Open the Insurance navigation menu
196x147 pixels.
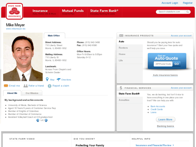tap(44, 12)
